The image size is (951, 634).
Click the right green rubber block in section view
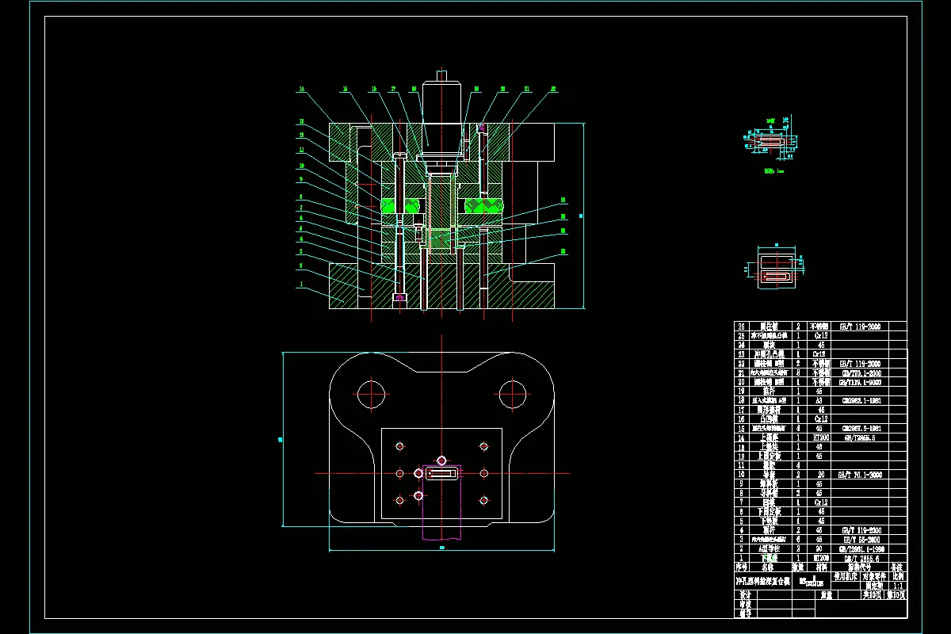(483, 205)
